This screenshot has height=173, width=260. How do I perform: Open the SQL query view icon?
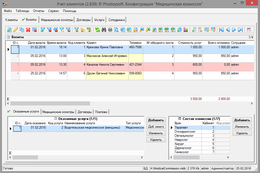(89, 30)
